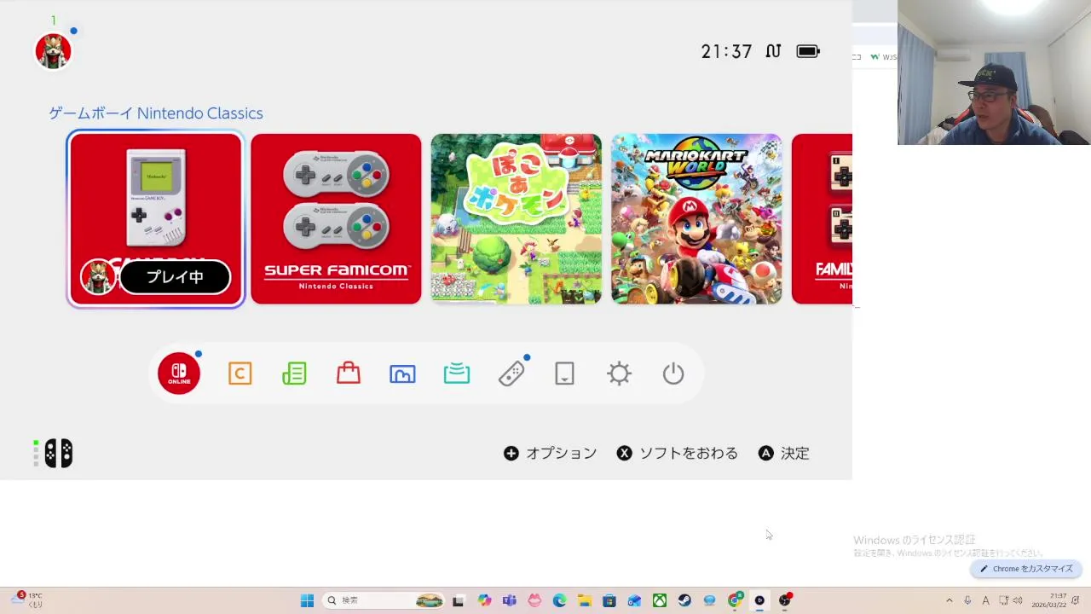Open Task View on the taskbar
The image size is (1091, 614).
click(458, 600)
